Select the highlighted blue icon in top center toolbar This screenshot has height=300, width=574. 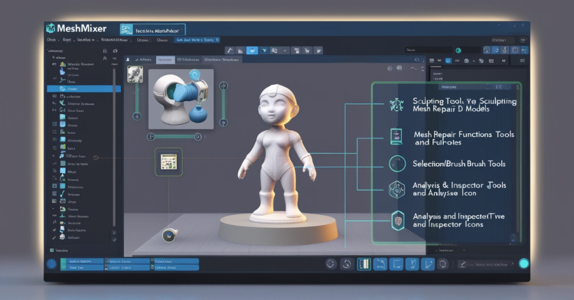(252, 50)
